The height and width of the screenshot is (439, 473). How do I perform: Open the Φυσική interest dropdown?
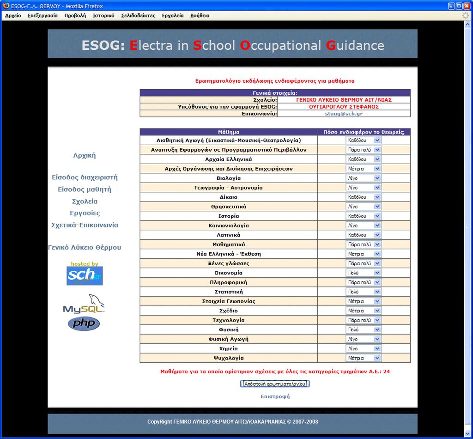click(364, 329)
